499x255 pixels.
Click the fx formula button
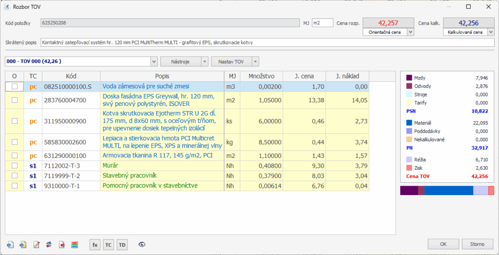click(x=95, y=244)
